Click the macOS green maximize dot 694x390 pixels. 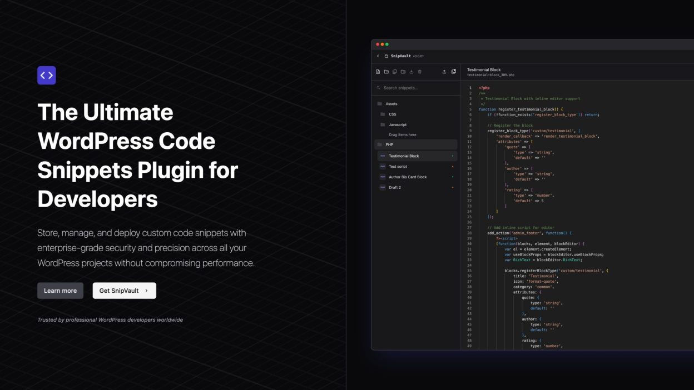[387, 44]
